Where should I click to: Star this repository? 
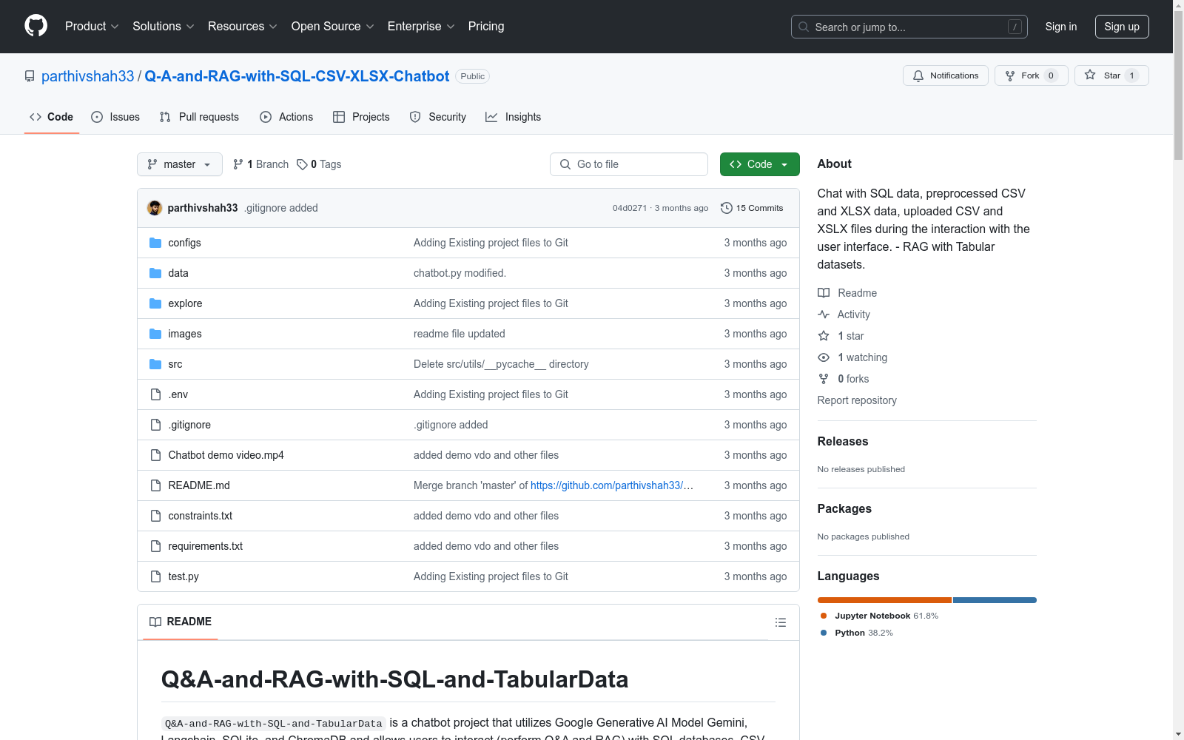pyautogui.click(x=1111, y=75)
